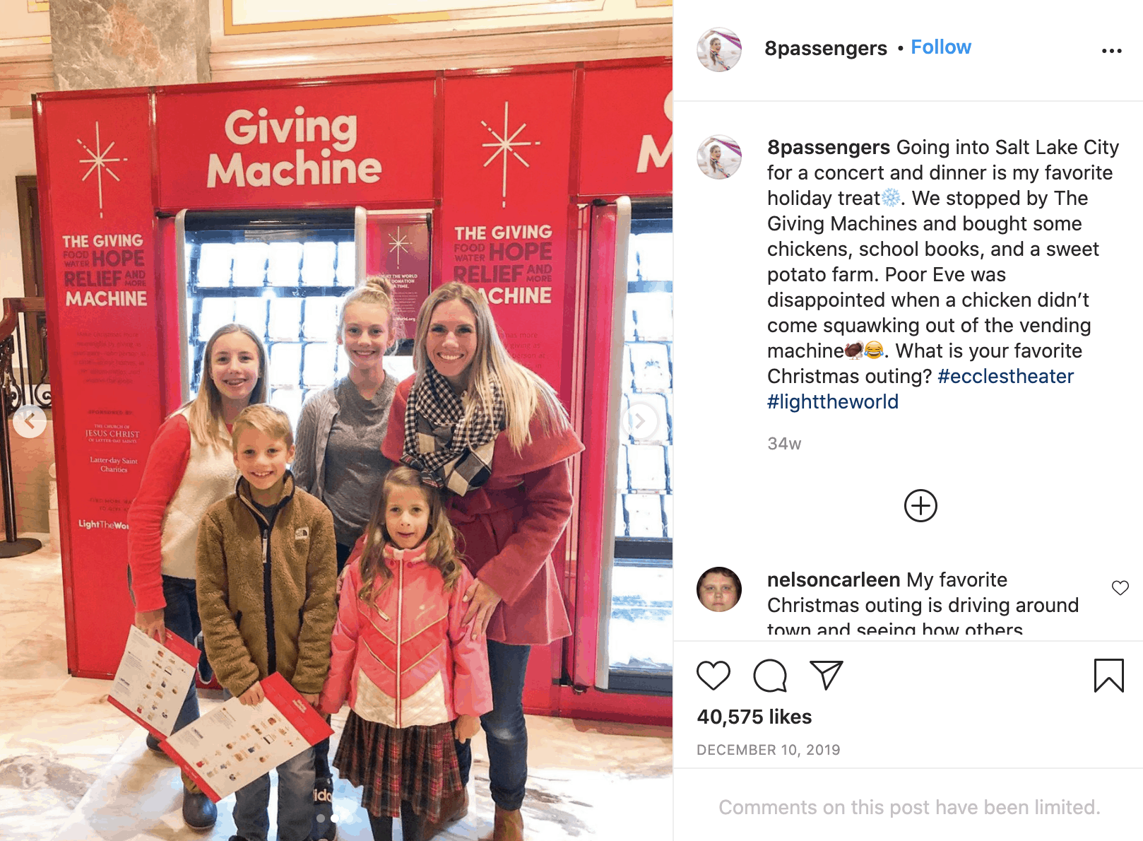The width and height of the screenshot is (1143, 841).
Task: Open the December 10, 2019 post date link
Action: click(768, 750)
